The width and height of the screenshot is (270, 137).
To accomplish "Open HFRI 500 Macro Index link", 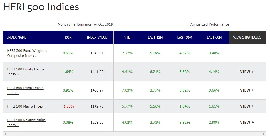I will (26, 106).
